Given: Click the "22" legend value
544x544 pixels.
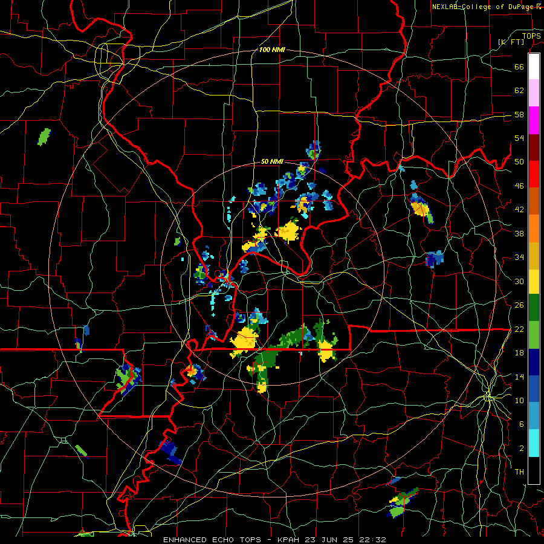Looking at the screenshot, I should tap(519, 329).
